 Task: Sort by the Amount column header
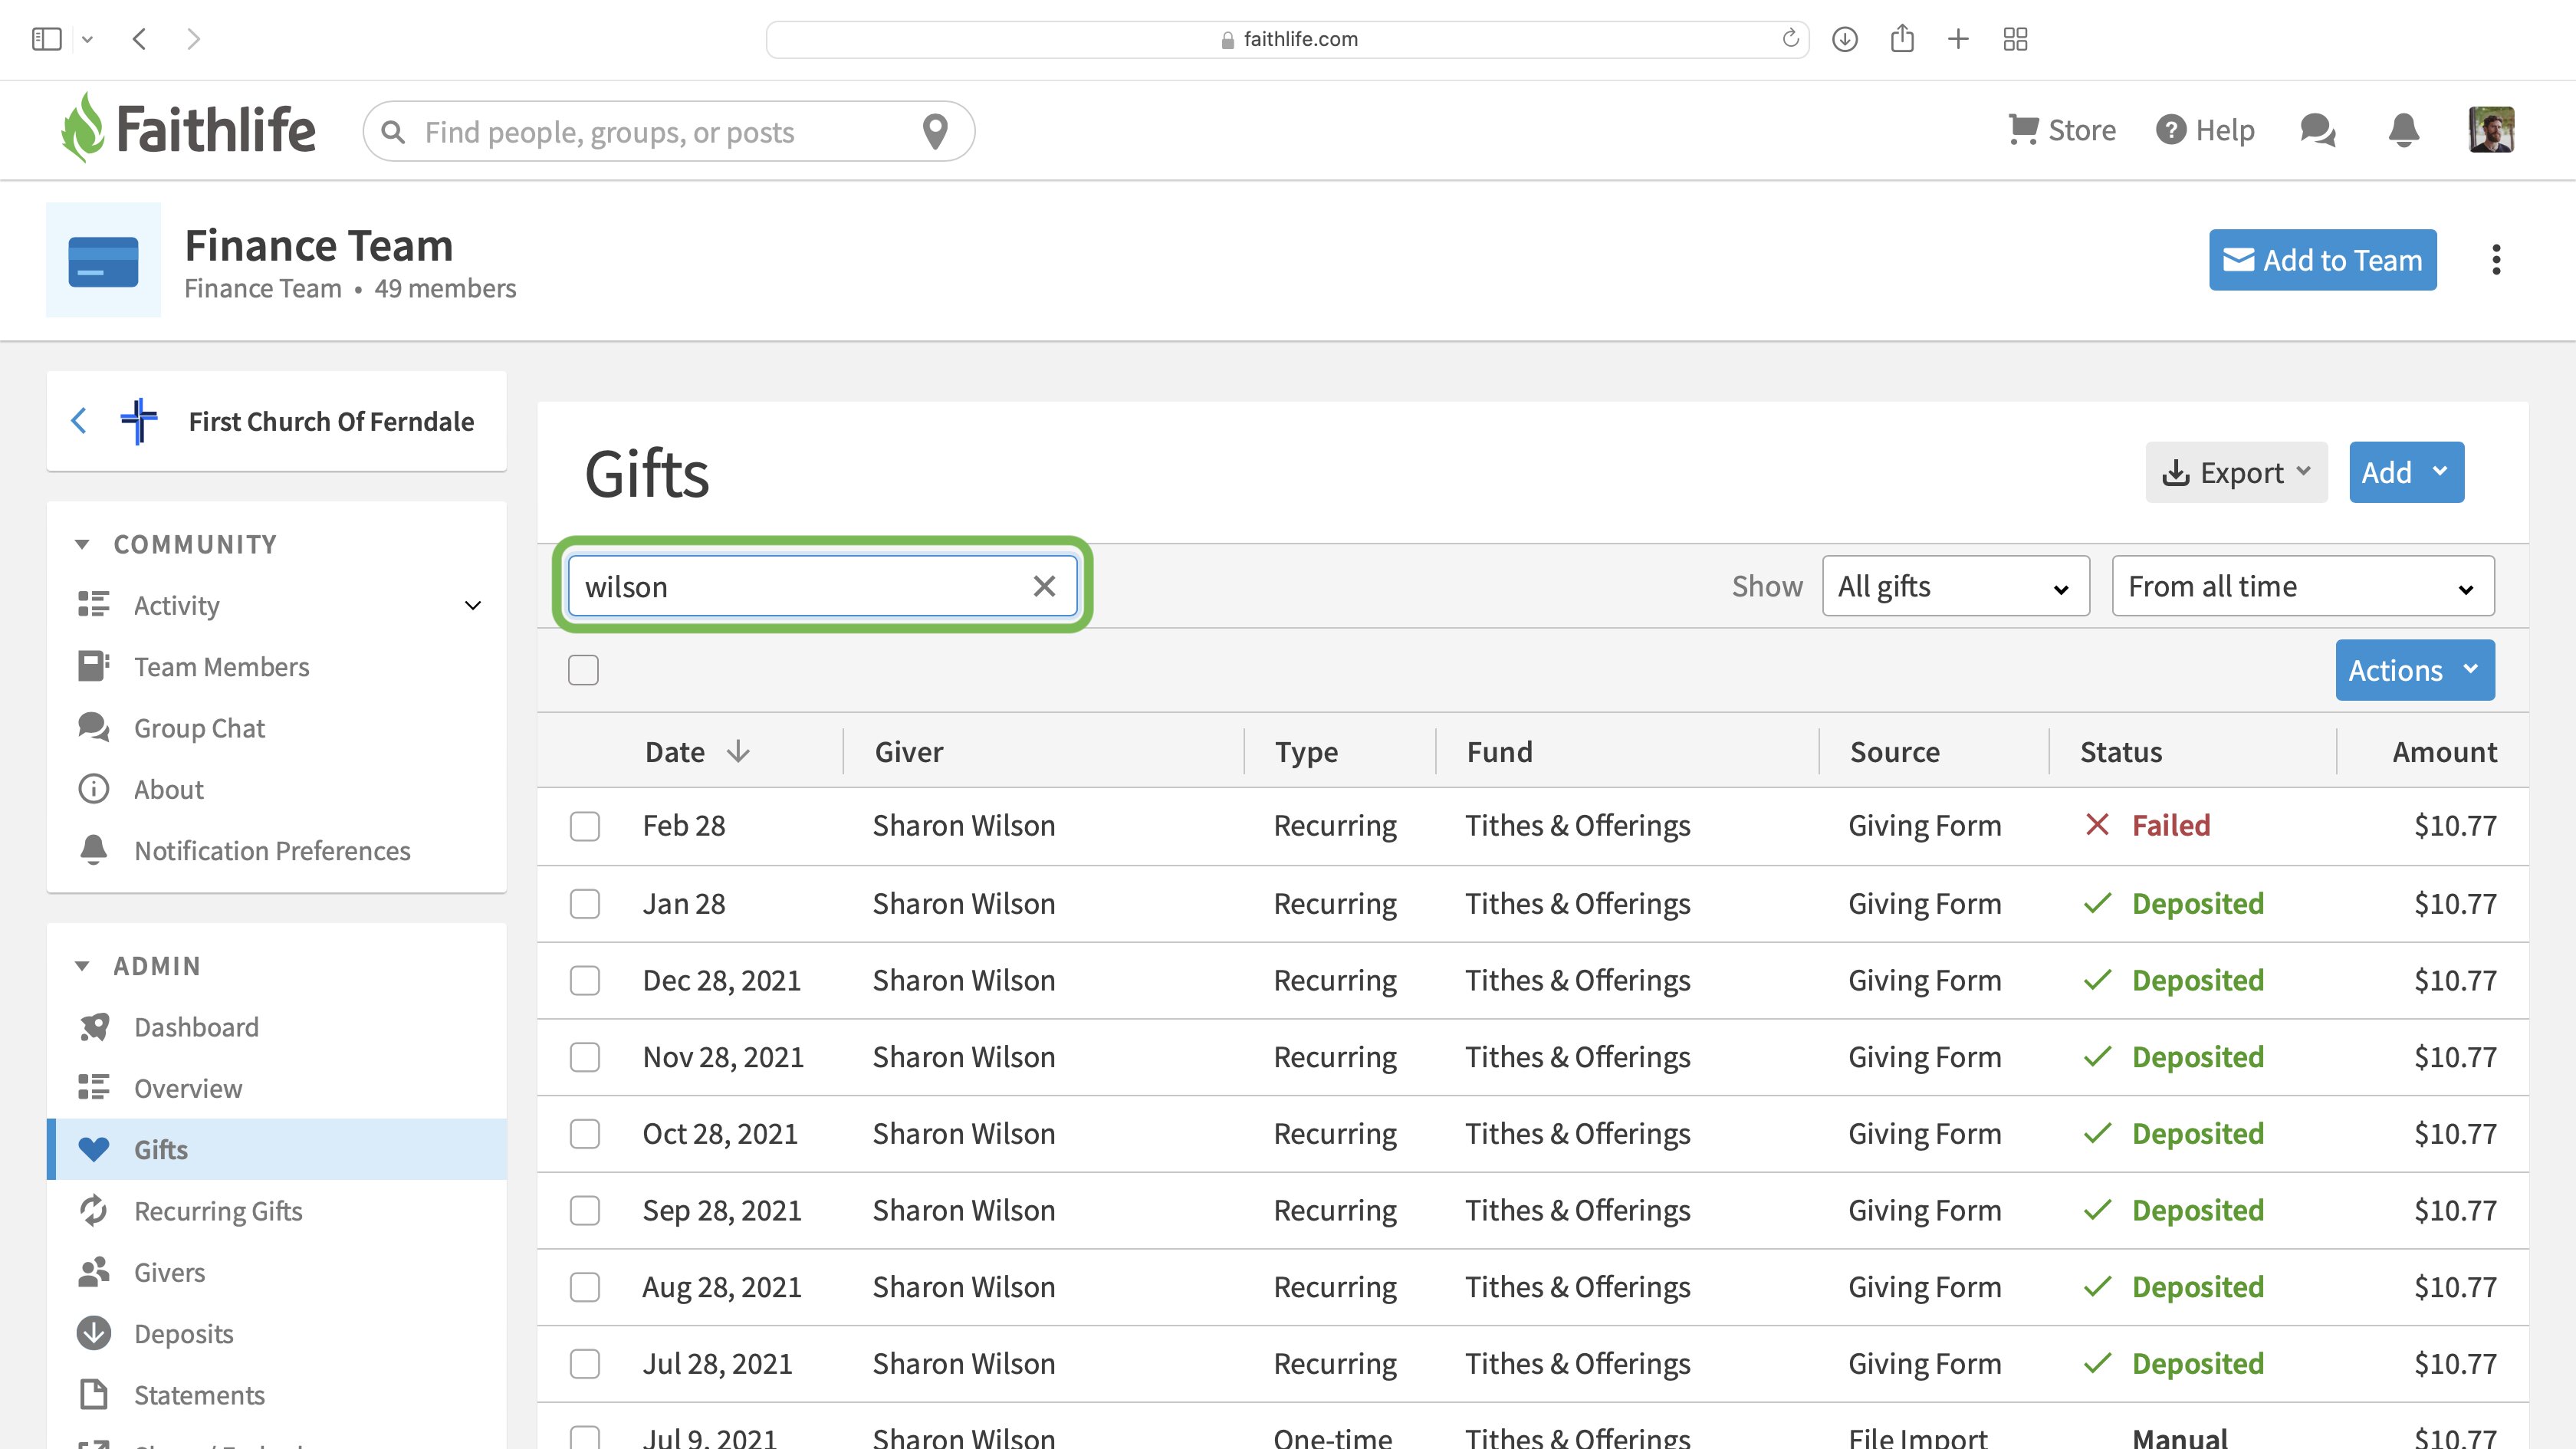coord(2444,751)
